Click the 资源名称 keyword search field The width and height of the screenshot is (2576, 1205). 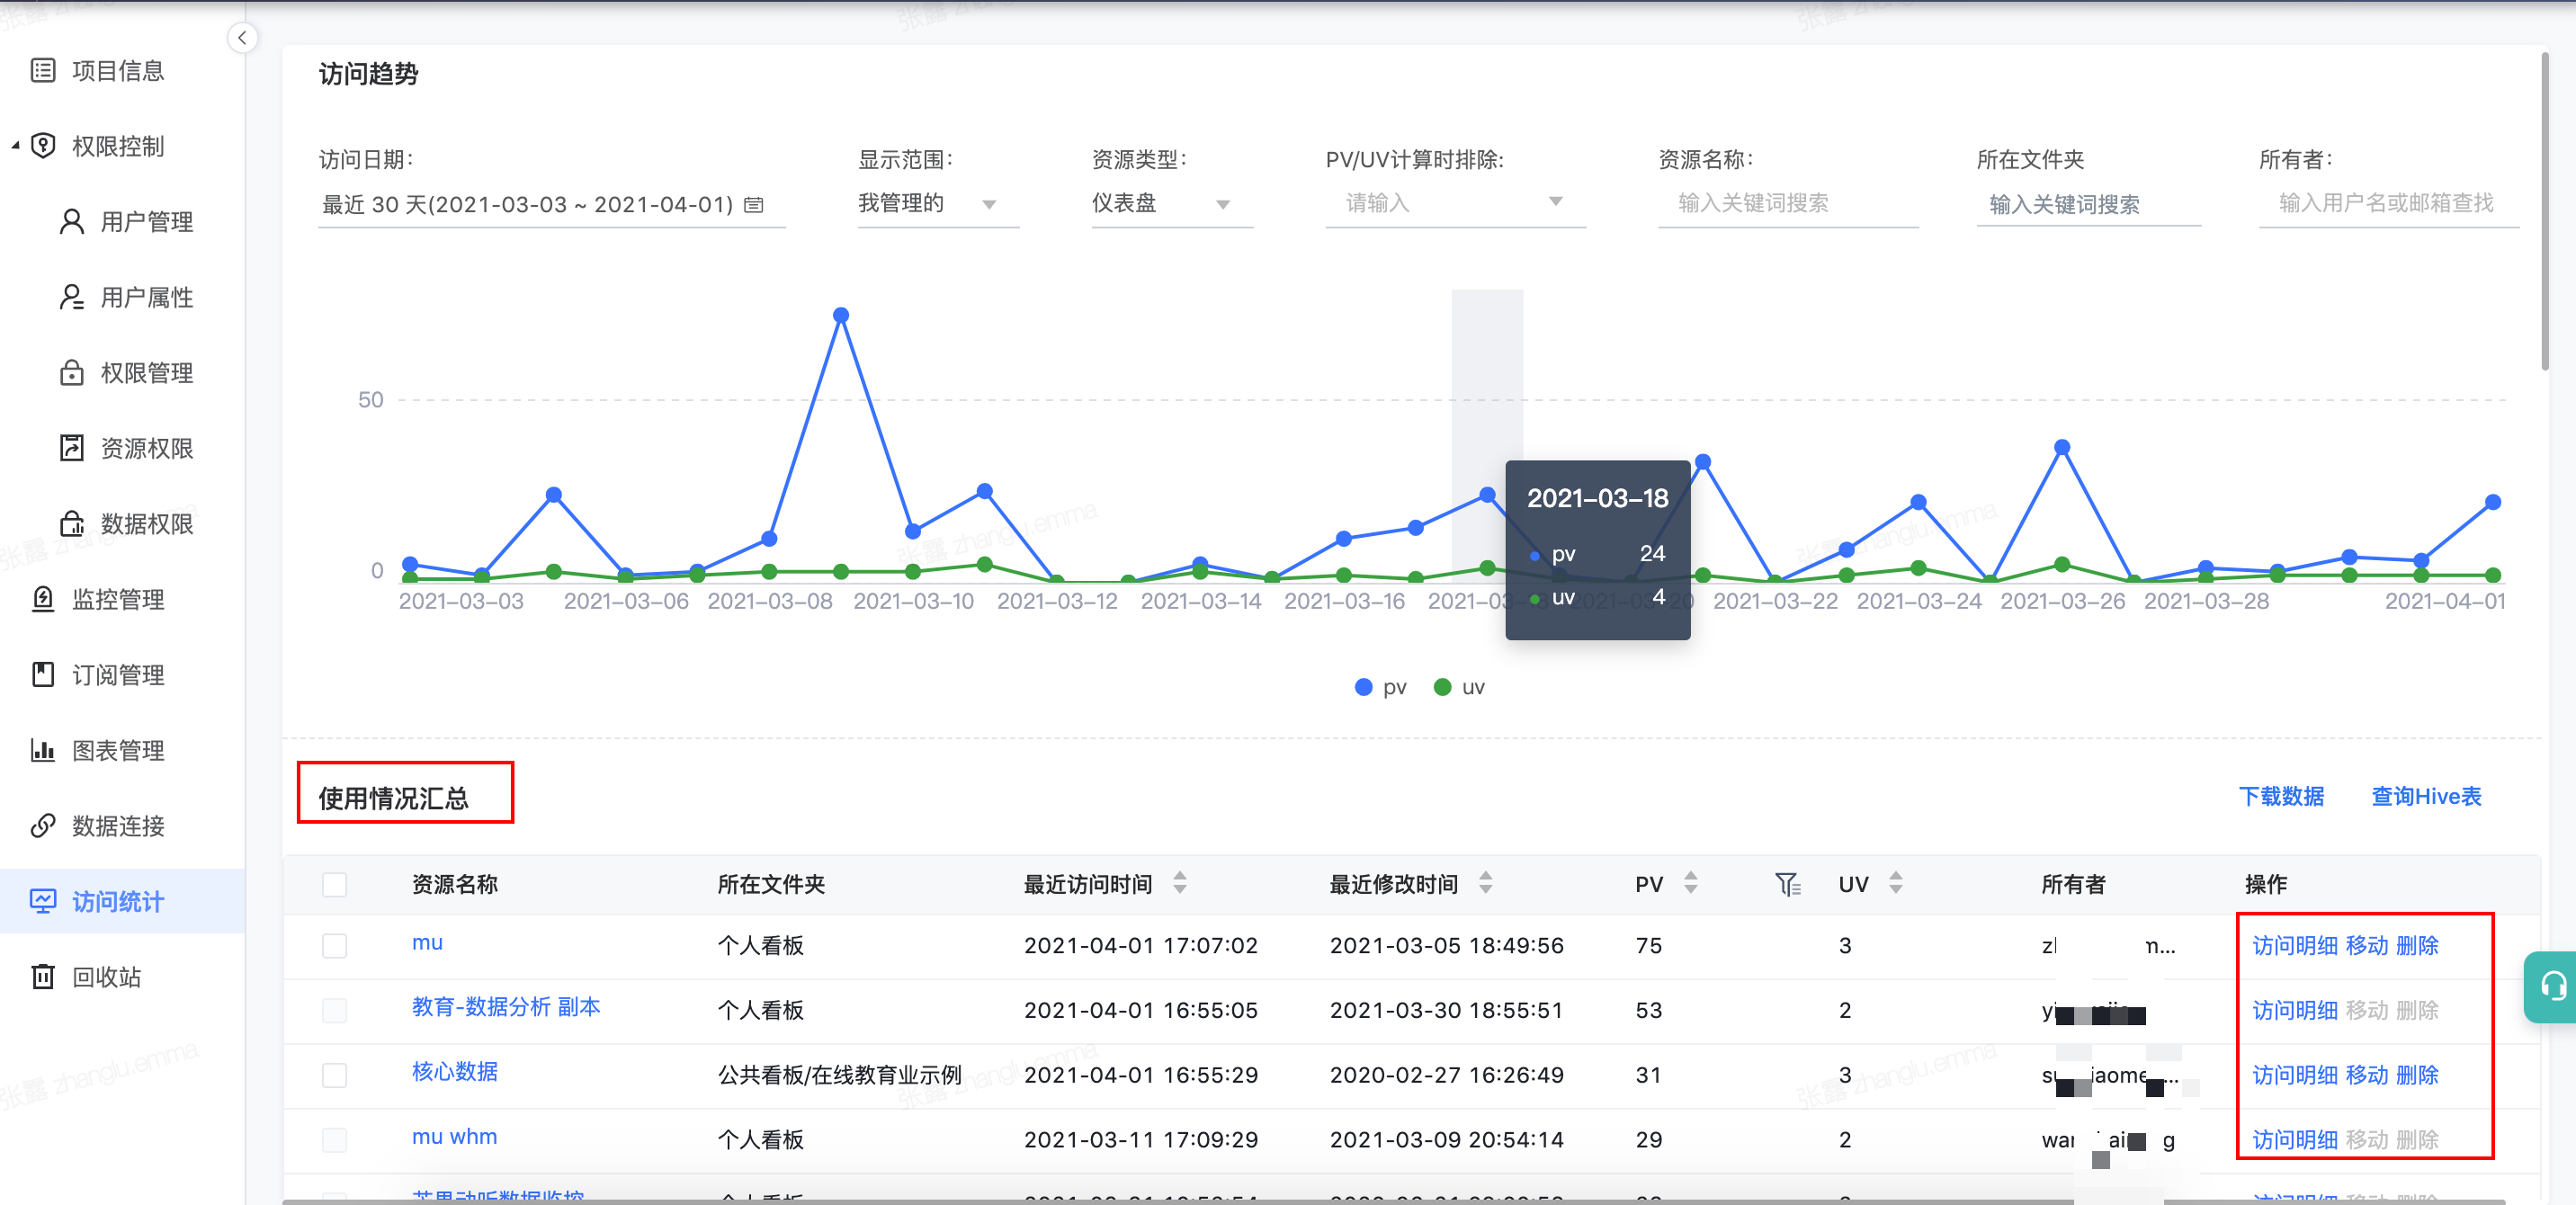pos(1787,203)
